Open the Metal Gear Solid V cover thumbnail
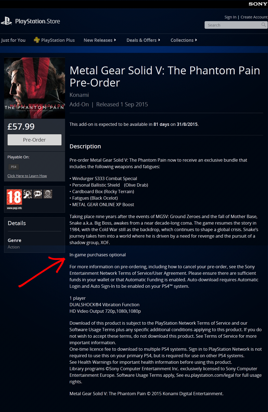This screenshot has width=268, height=412. [34, 88]
